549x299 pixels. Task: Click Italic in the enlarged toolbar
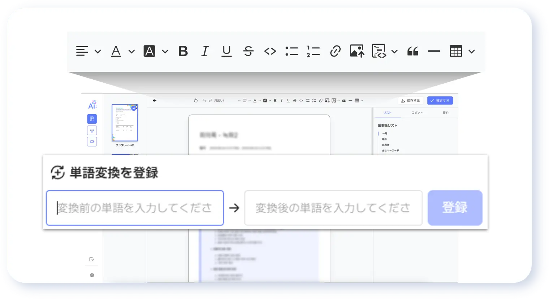pos(205,51)
